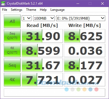The image size is (109, 99).
Task: Select the 4K read result 7.721
Action: (x=42, y=80)
